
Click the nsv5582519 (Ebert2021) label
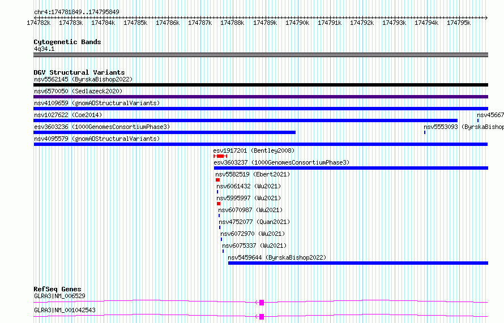point(253,174)
